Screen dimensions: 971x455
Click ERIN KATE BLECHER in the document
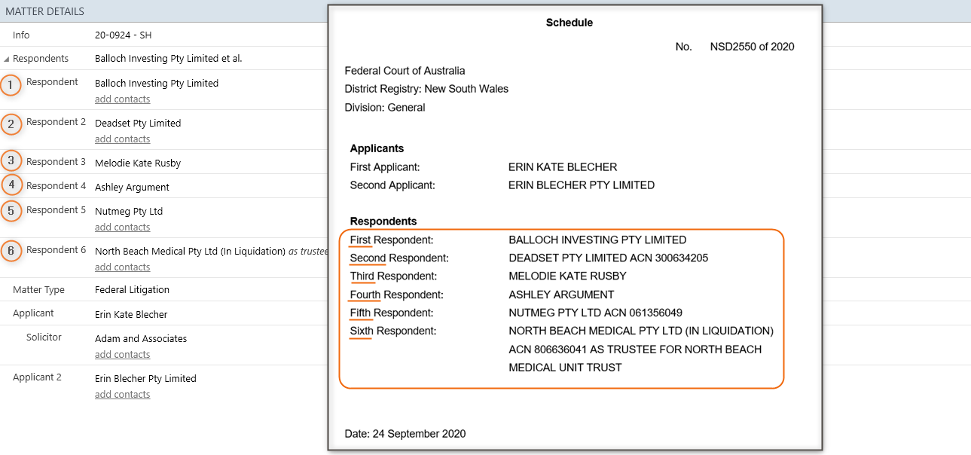coord(563,167)
